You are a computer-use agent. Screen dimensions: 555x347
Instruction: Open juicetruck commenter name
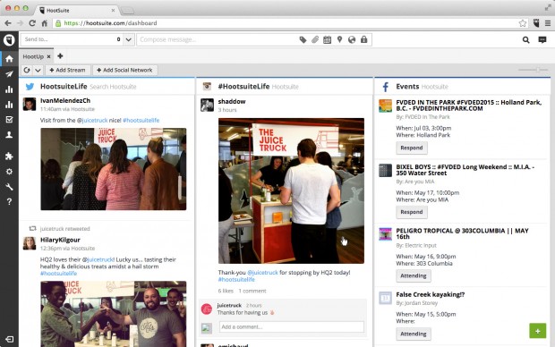229,305
